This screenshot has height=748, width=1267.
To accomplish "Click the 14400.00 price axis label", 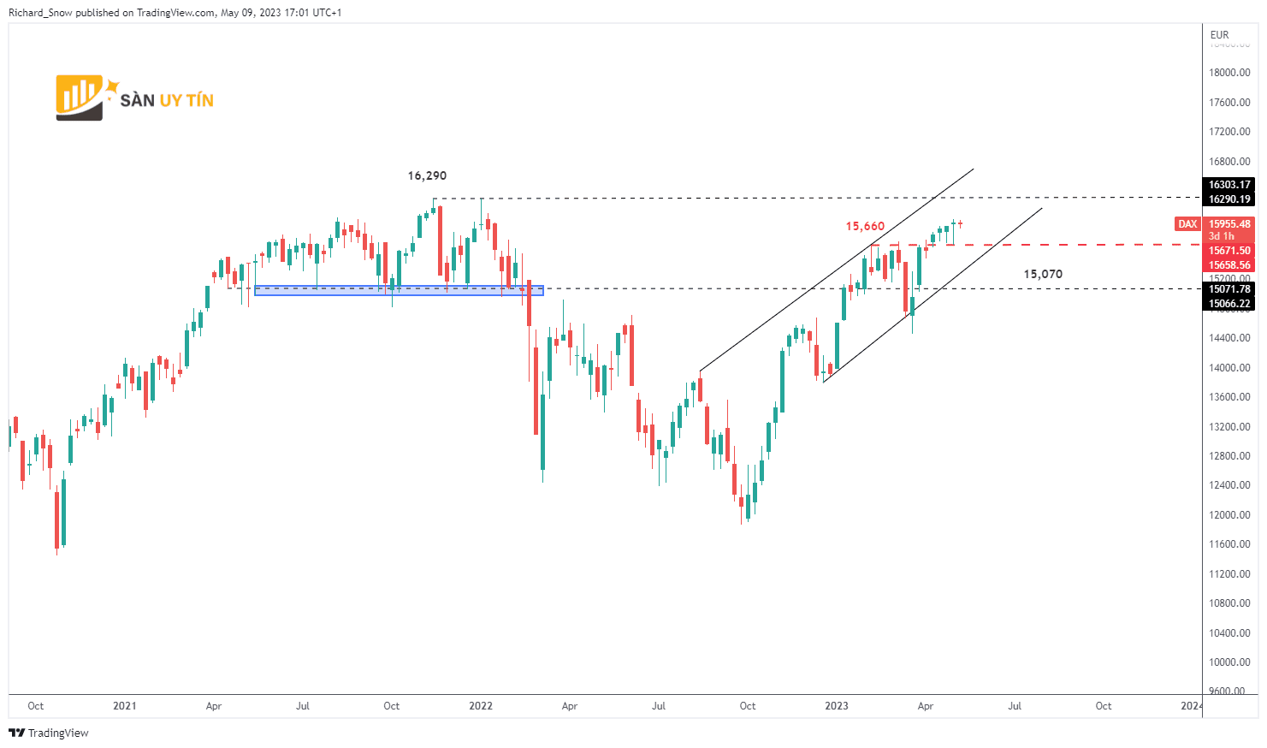I will point(1229,338).
